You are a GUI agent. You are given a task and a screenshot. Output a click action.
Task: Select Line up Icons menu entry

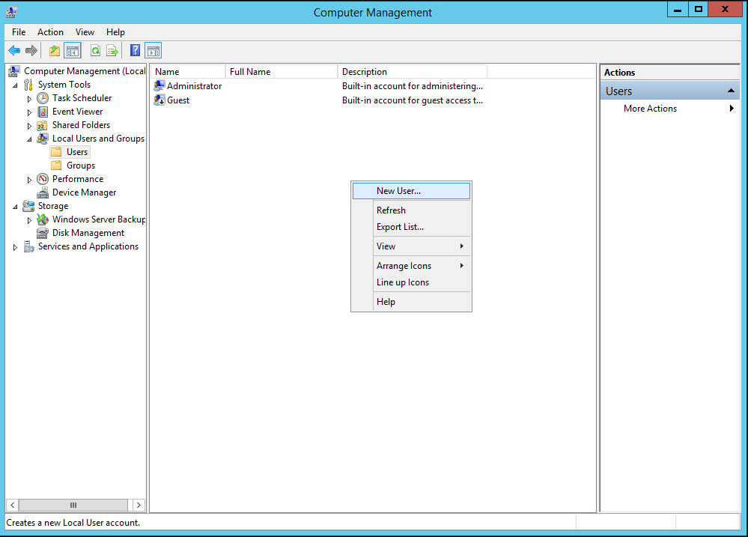click(x=411, y=282)
